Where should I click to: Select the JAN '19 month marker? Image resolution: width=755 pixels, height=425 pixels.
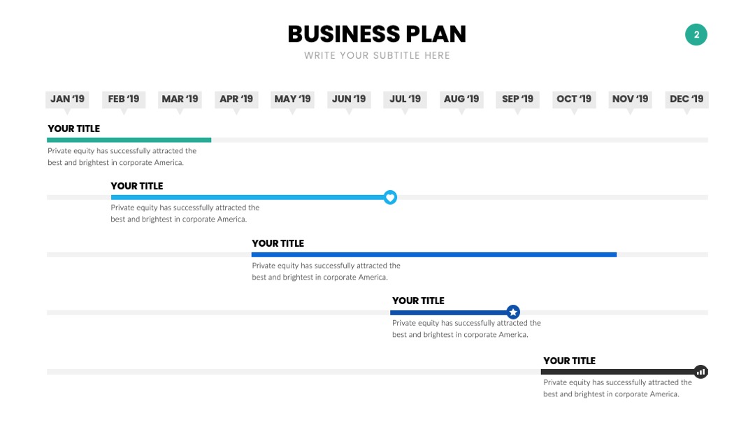pos(67,99)
